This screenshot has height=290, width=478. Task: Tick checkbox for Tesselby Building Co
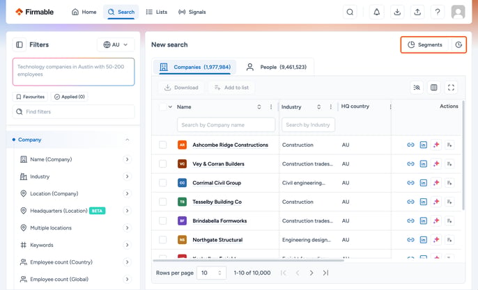tap(163, 202)
